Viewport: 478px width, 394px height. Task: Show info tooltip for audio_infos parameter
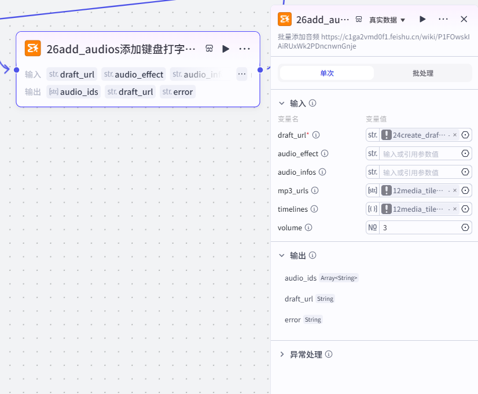(322, 172)
